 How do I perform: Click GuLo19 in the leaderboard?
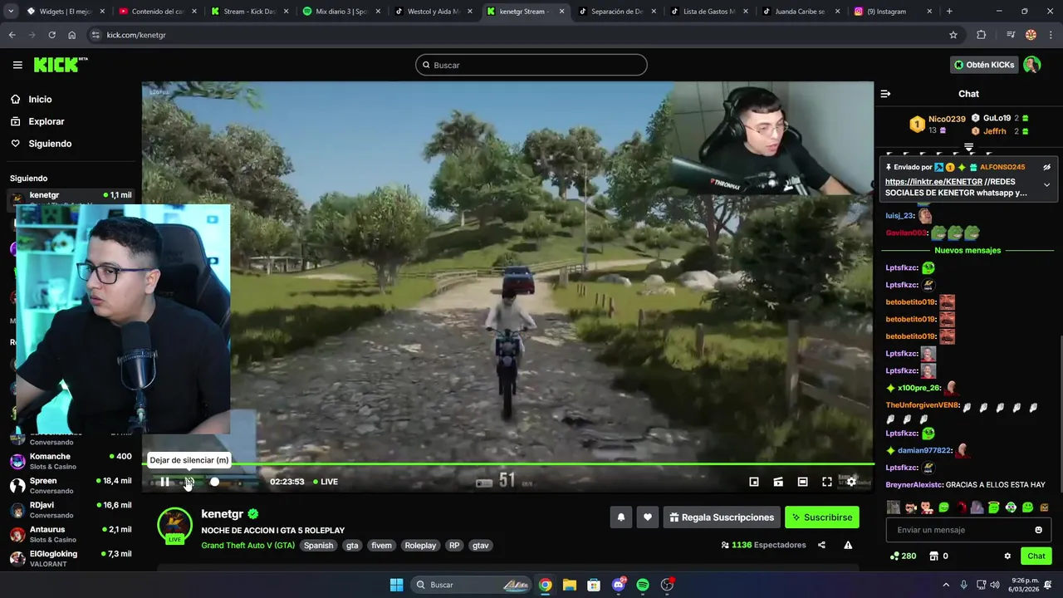click(x=997, y=118)
